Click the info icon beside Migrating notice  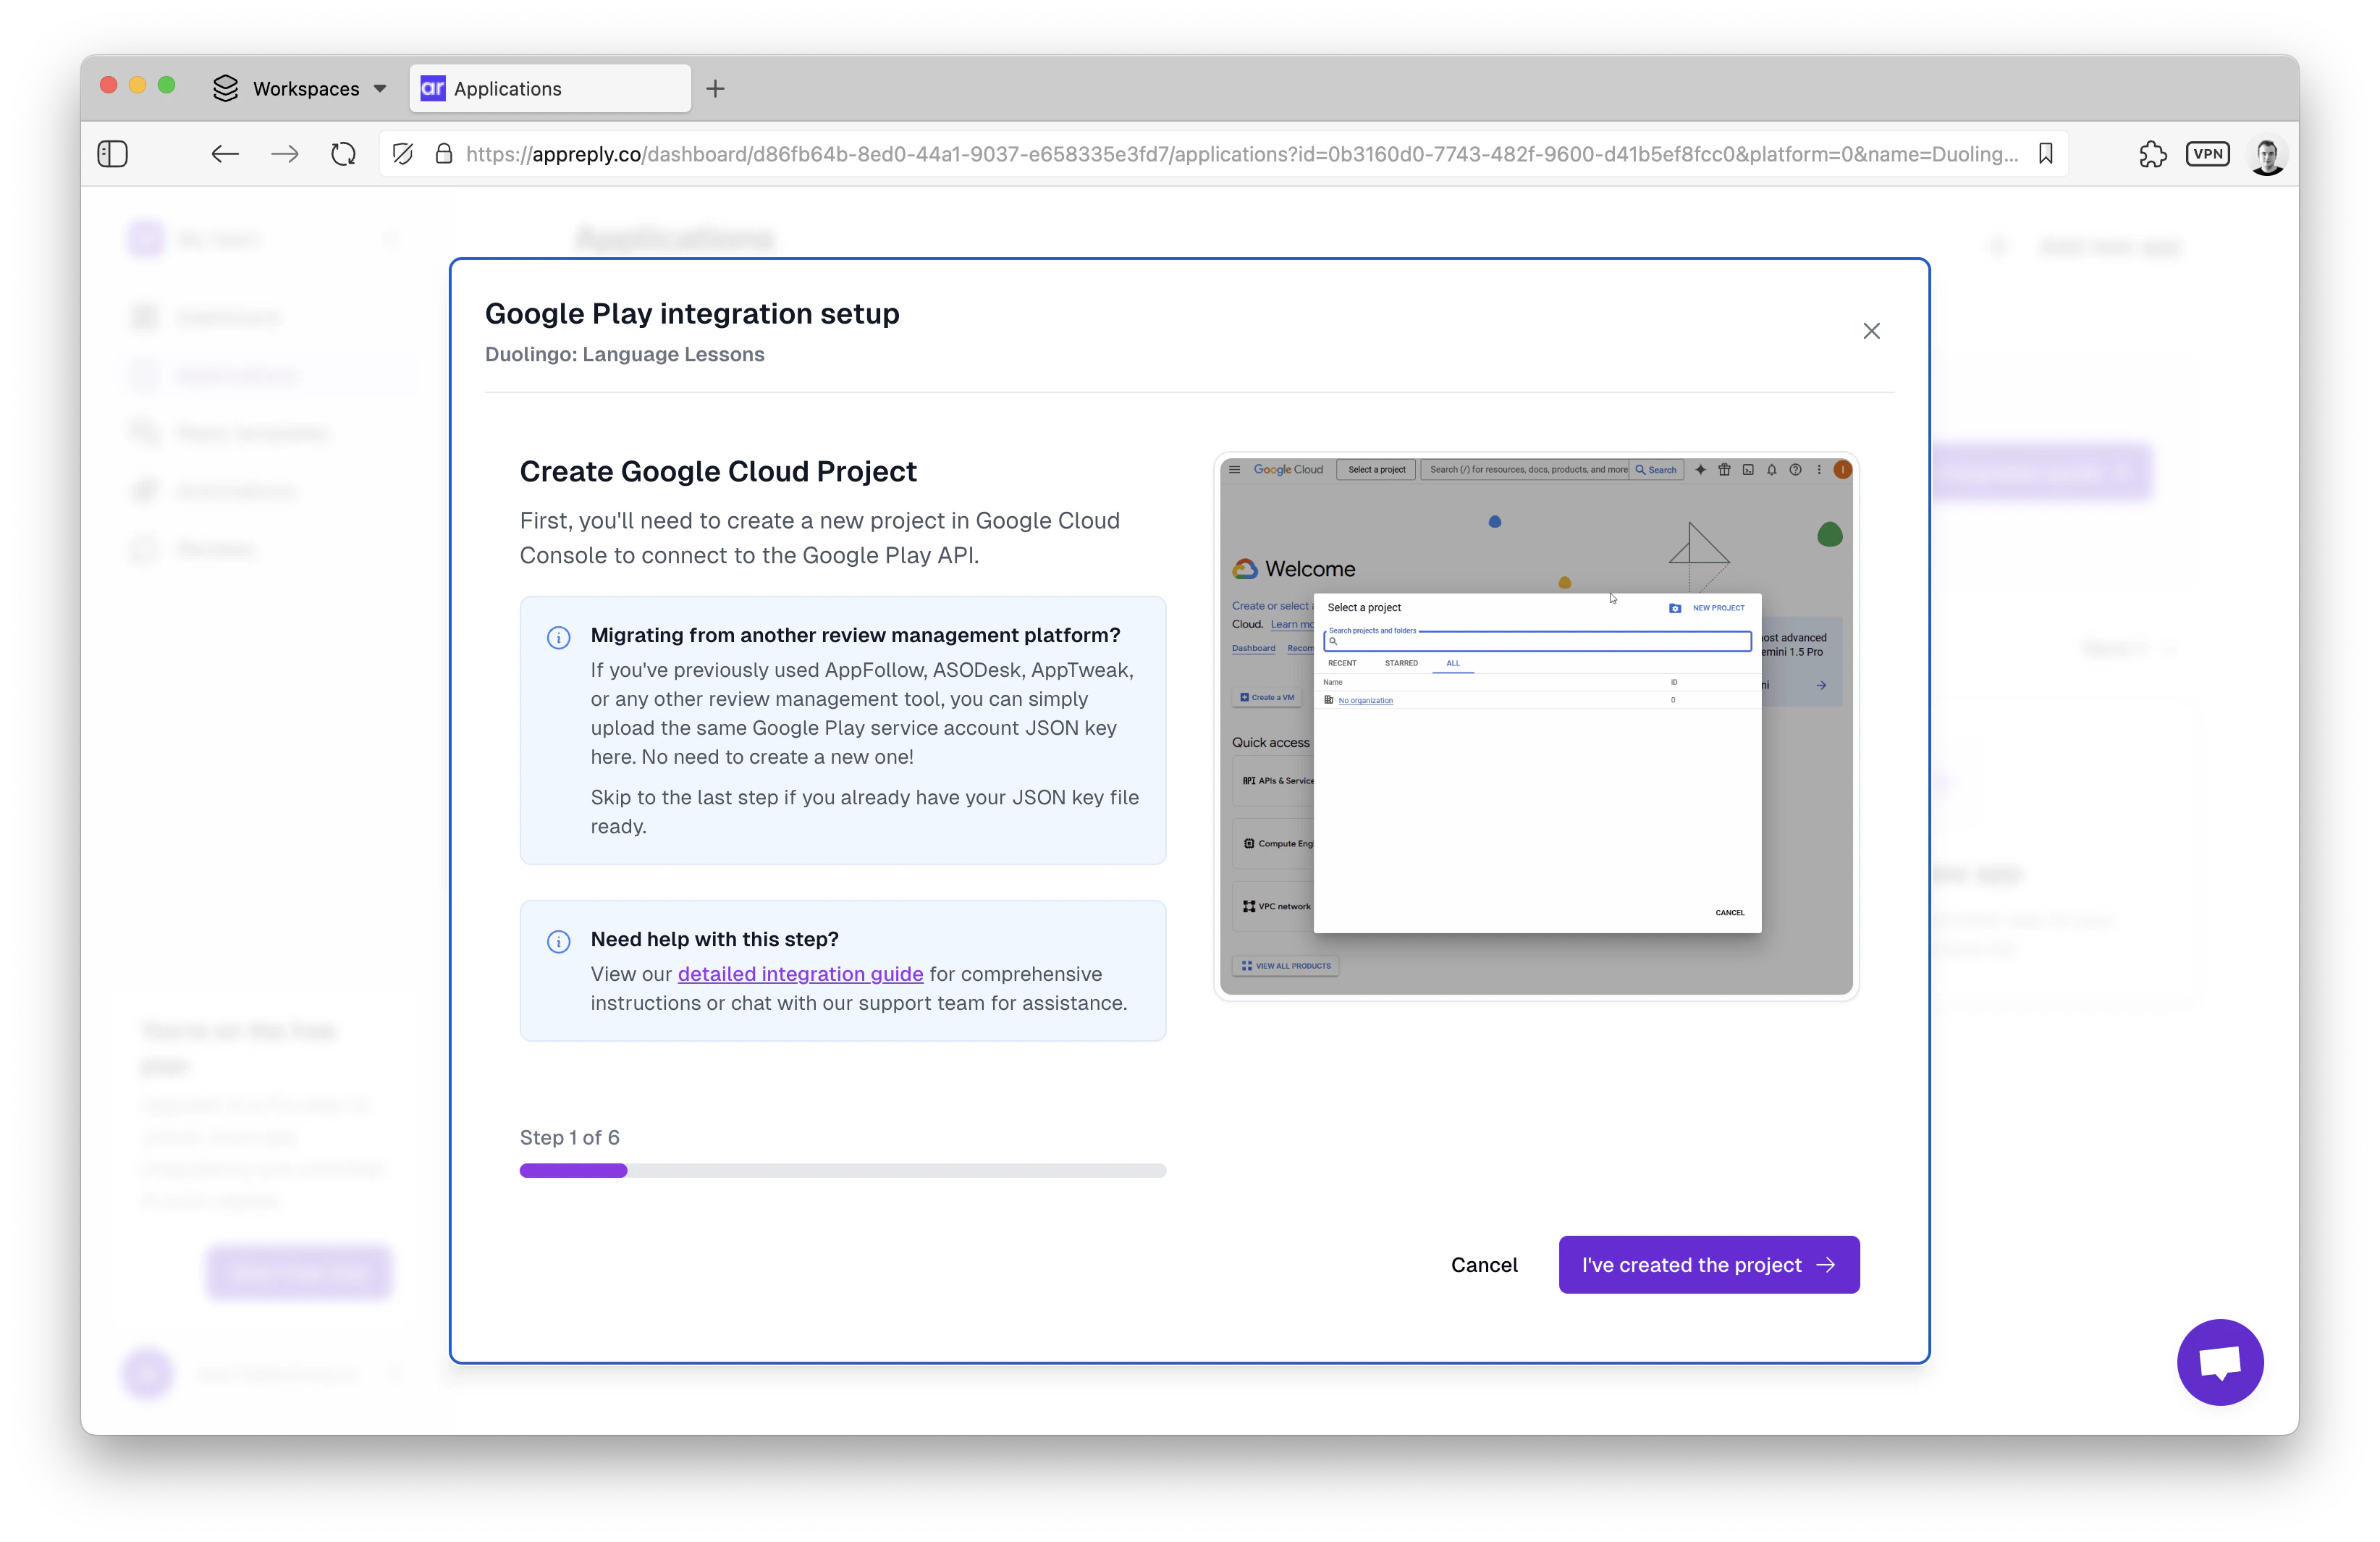click(x=558, y=638)
